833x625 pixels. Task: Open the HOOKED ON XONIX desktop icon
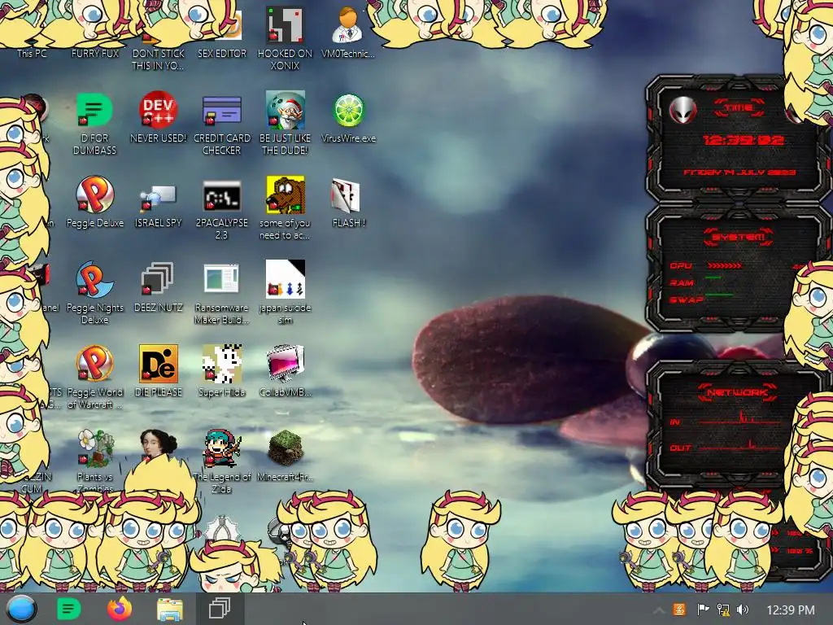pyautogui.click(x=285, y=25)
